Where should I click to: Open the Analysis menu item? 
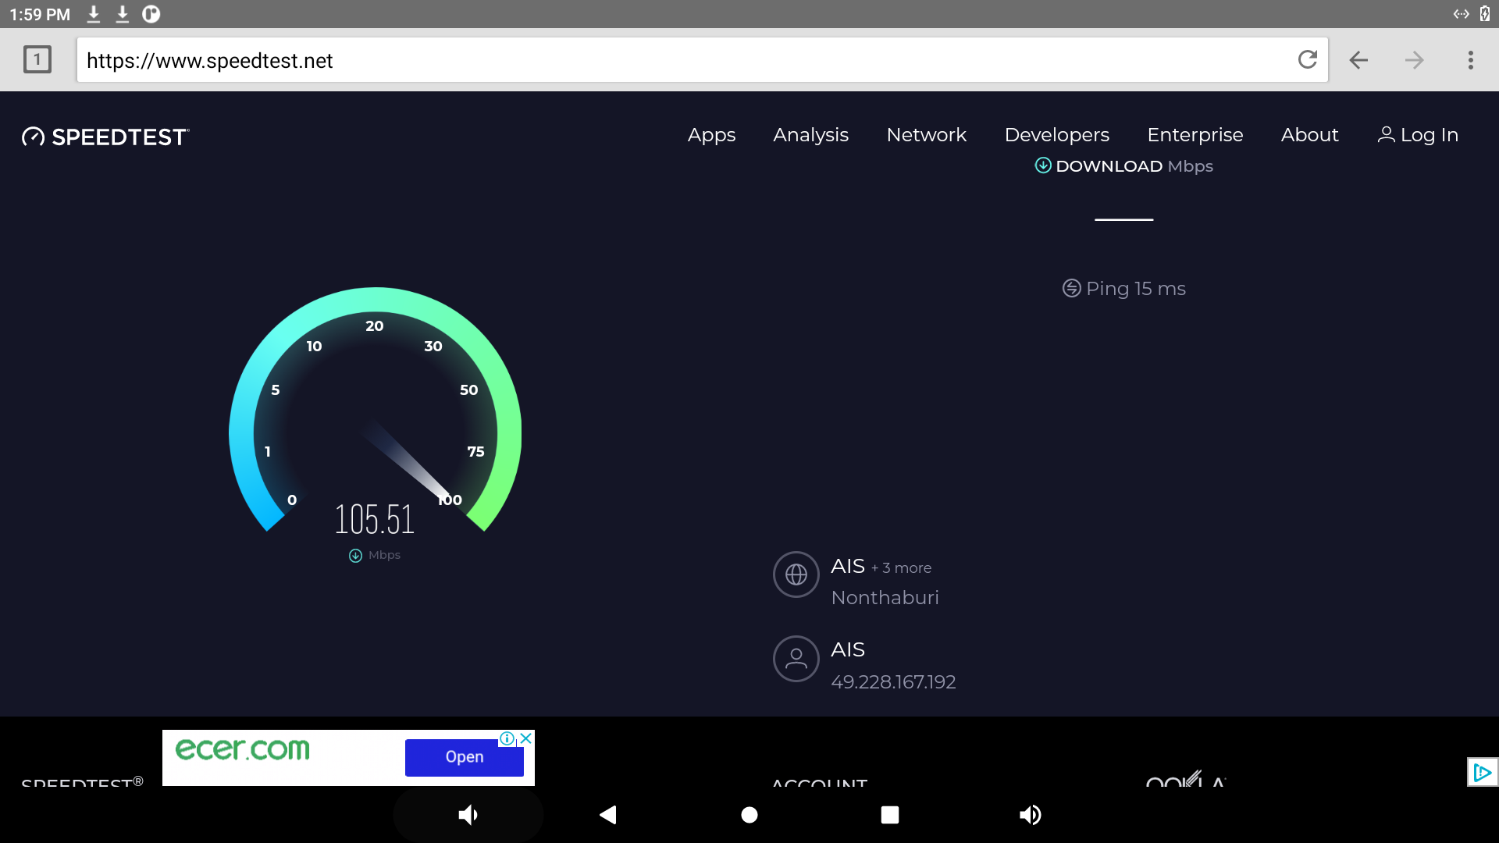(810, 135)
